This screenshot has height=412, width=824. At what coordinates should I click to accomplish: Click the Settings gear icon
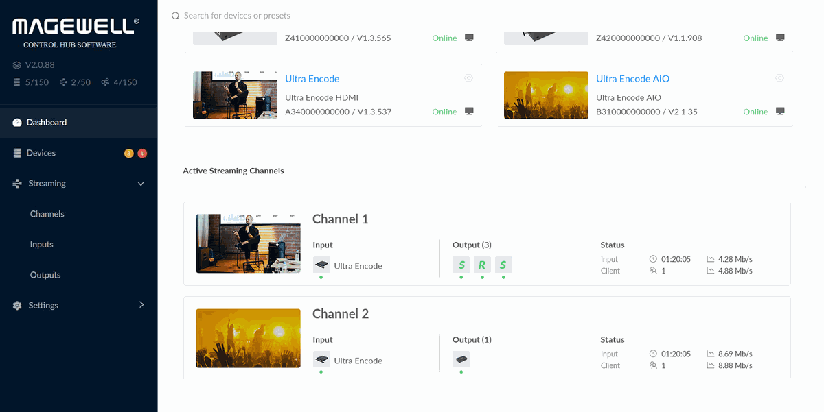[x=17, y=306]
